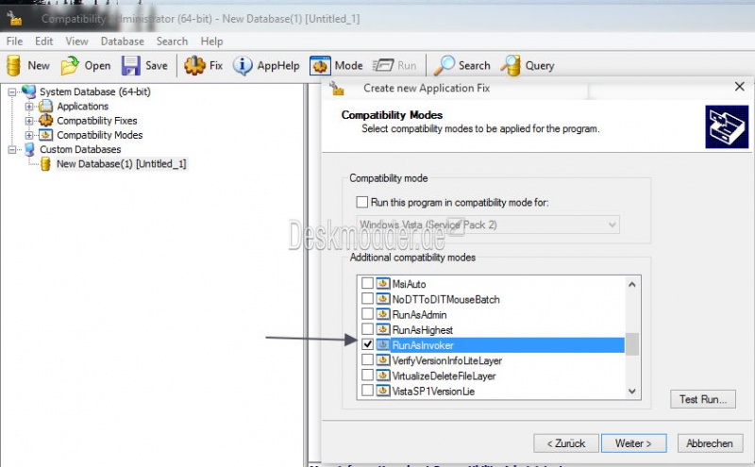Click the RunAsHighest mode icon
Image resolution: width=755 pixels, height=467 pixels.
[383, 330]
